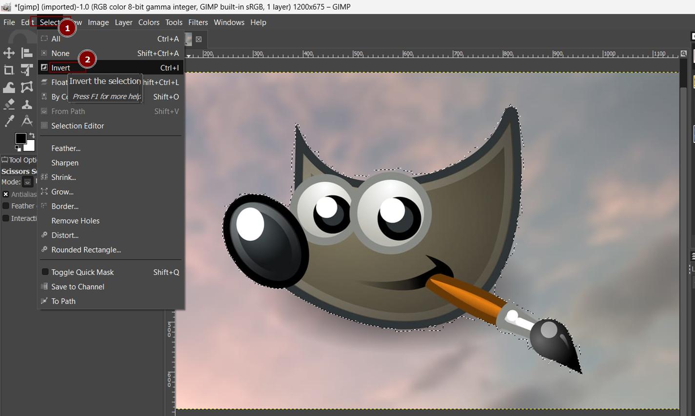Activate the Warp Transform tool
The width and height of the screenshot is (695, 416).
[9, 87]
